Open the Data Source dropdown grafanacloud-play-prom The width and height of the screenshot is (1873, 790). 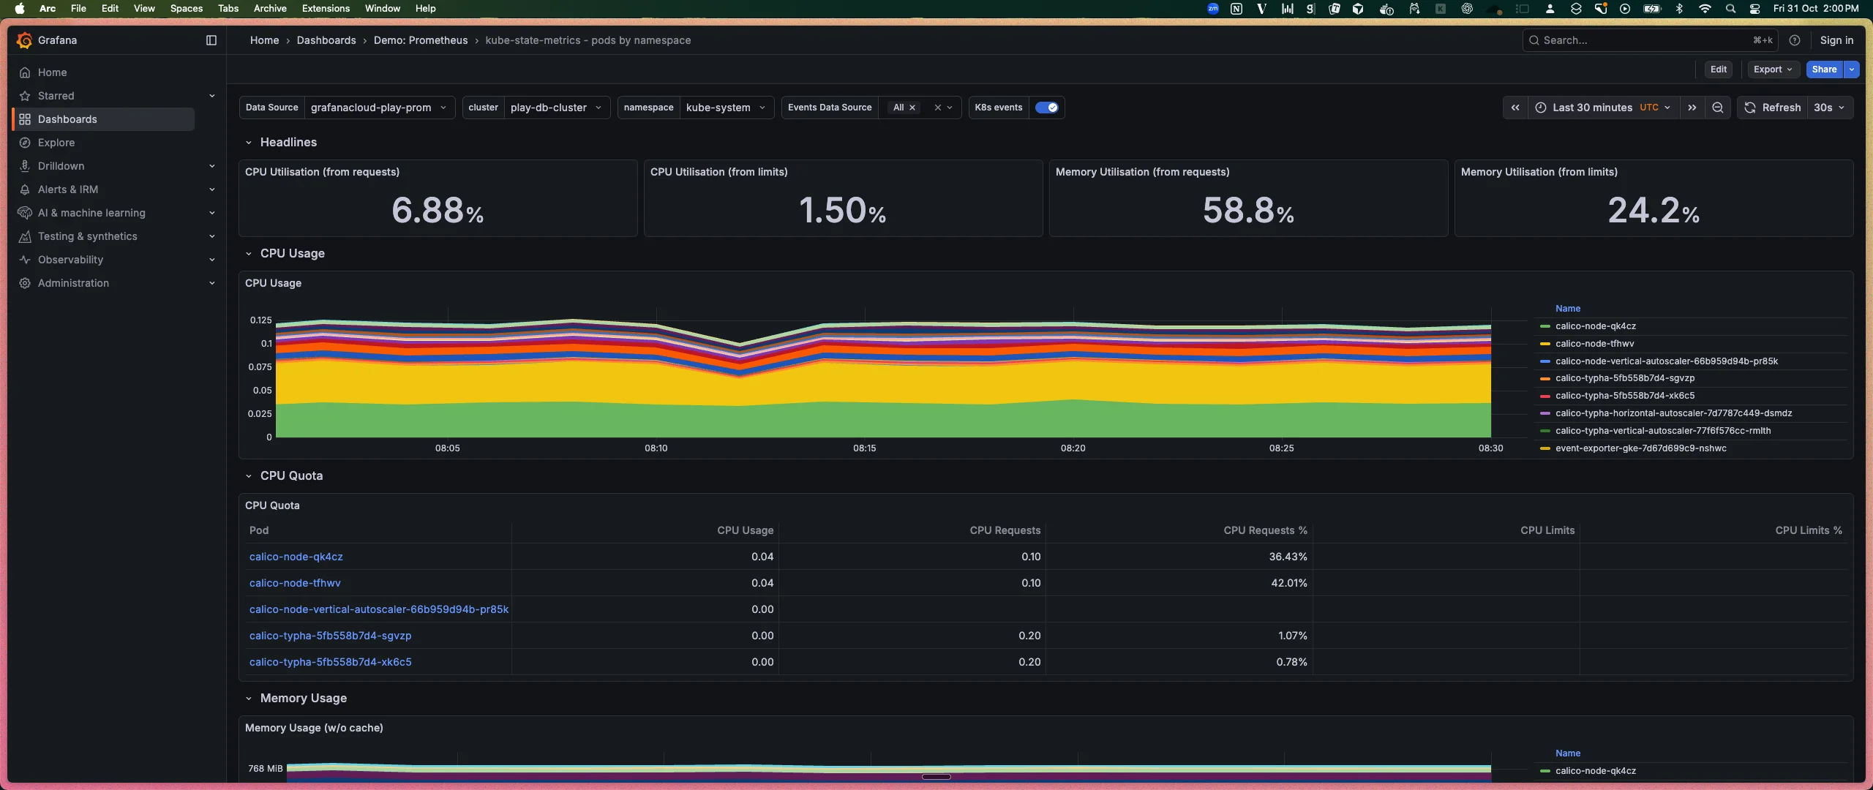point(378,108)
